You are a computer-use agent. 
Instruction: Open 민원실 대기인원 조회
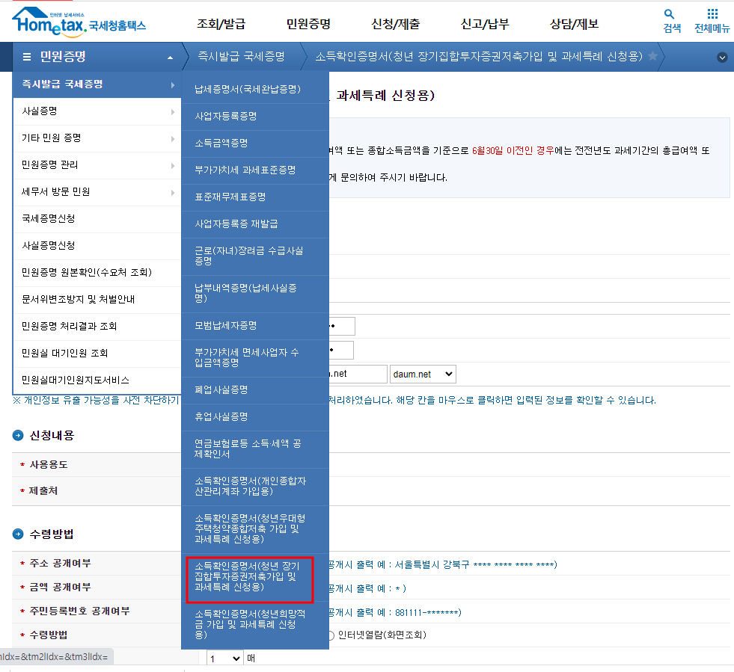click(x=97, y=353)
